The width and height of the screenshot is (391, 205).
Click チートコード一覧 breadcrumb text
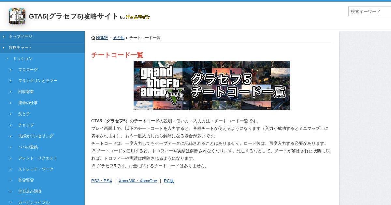pyautogui.click(x=145, y=38)
